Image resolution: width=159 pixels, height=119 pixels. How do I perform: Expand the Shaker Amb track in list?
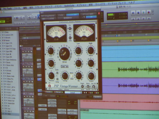click(5, 76)
